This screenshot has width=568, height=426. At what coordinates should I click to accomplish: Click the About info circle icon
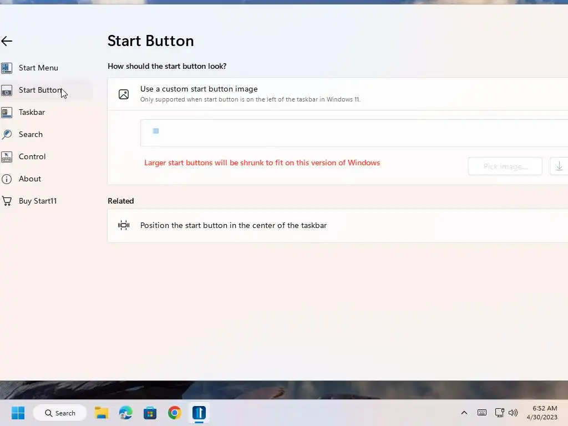coord(7,179)
